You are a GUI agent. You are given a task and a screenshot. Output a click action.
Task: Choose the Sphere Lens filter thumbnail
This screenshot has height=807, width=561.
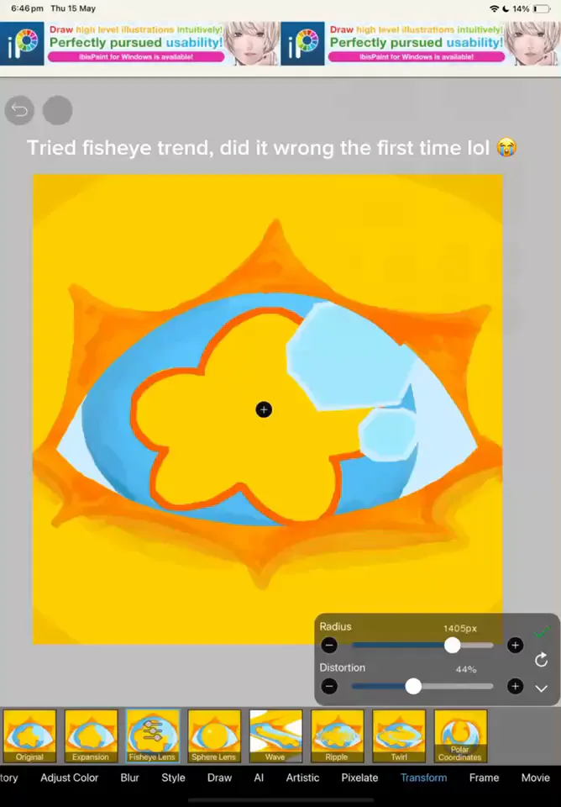214,736
